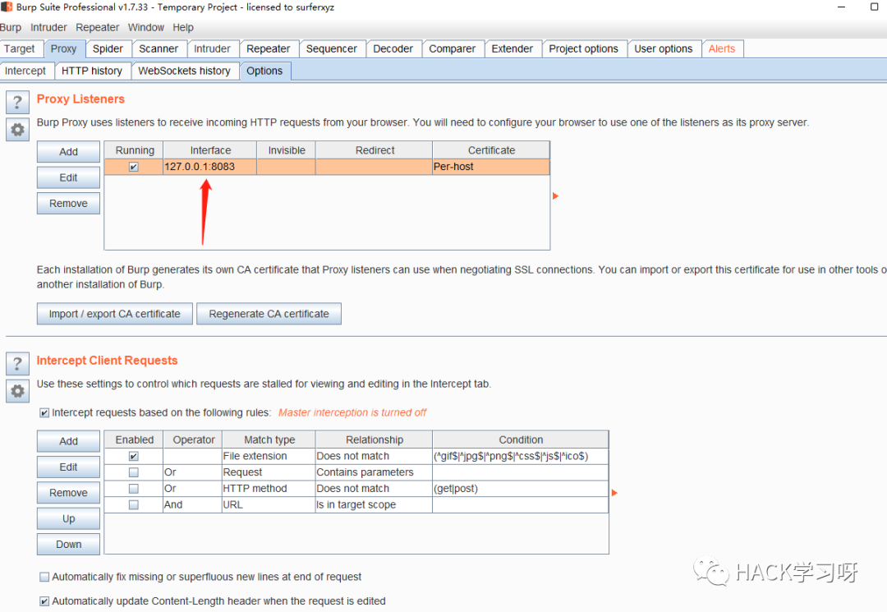Open the Window menu
Screen dimensions: 887x612
(x=146, y=27)
